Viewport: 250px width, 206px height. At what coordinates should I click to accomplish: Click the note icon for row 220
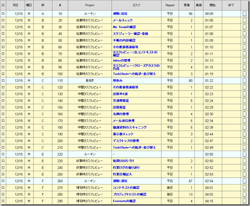(244, 154)
